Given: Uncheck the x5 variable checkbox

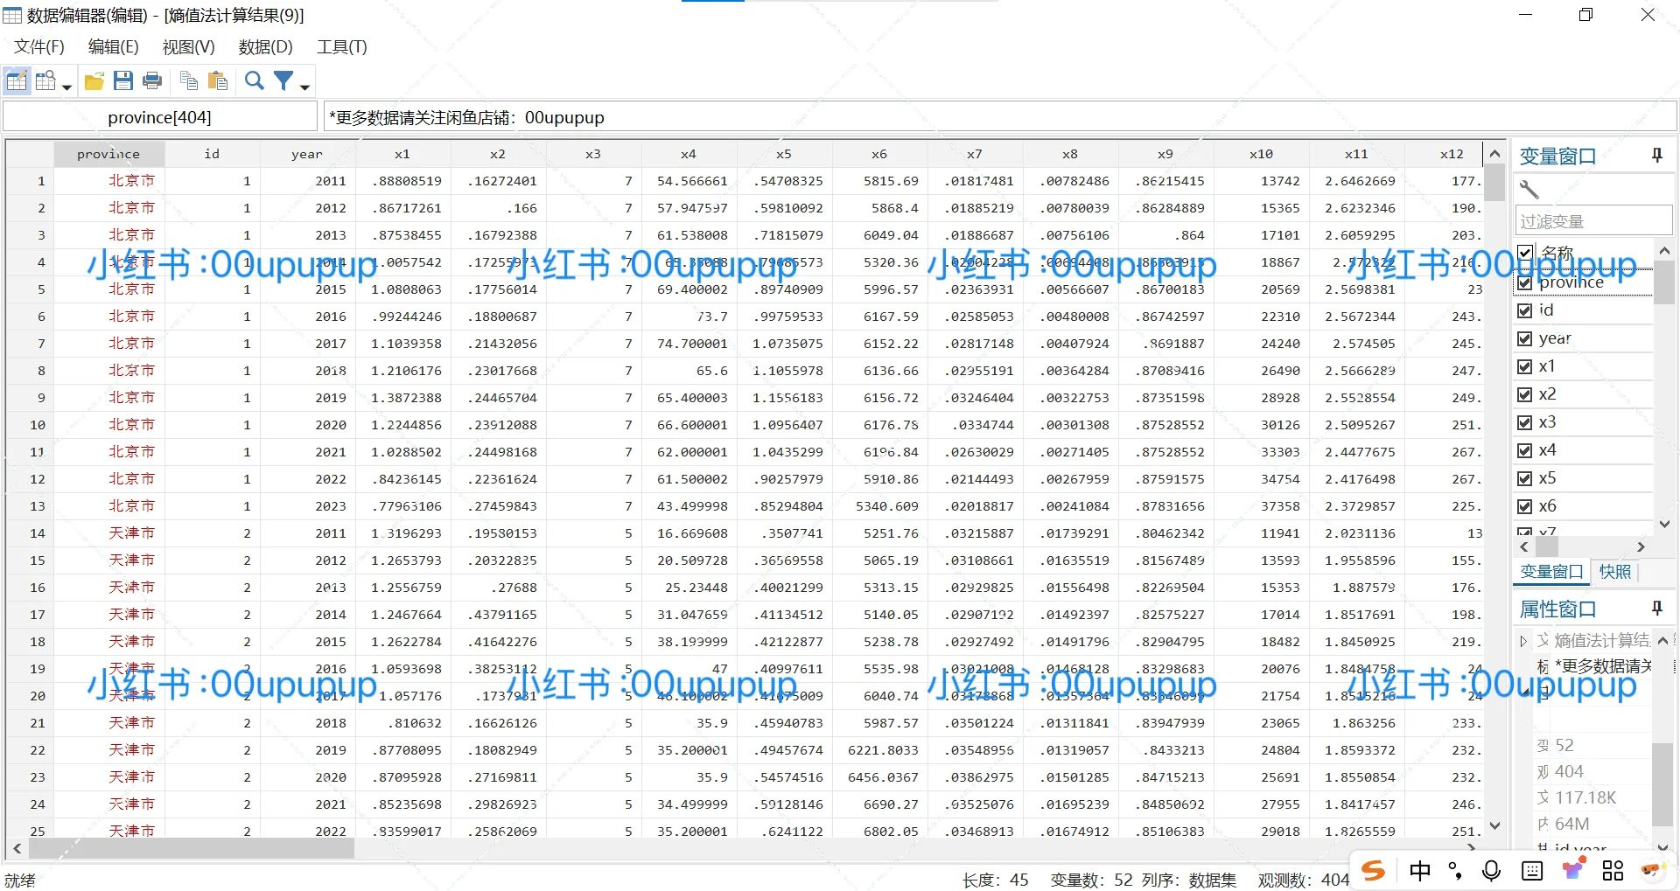Looking at the screenshot, I should tap(1525, 478).
